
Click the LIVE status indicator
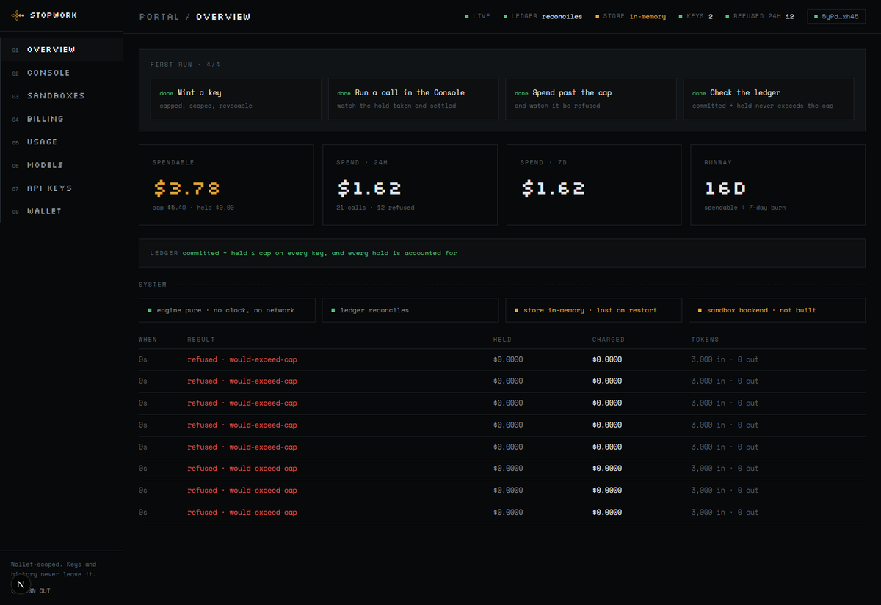(x=477, y=16)
